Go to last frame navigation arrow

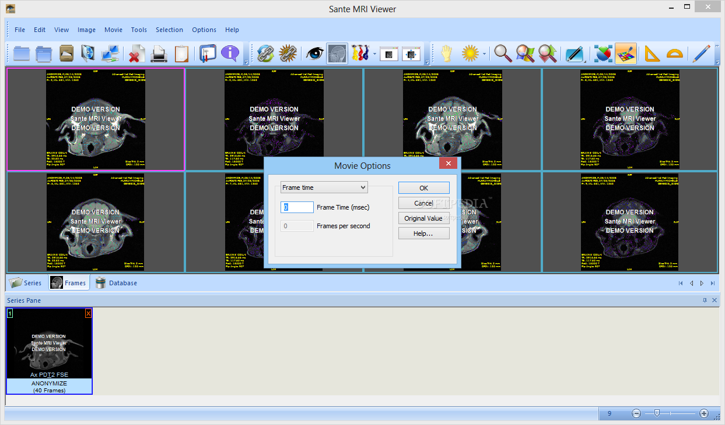[x=712, y=284]
